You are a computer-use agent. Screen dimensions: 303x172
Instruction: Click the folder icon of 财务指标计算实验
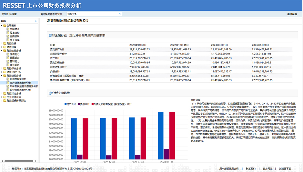tap(5, 100)
